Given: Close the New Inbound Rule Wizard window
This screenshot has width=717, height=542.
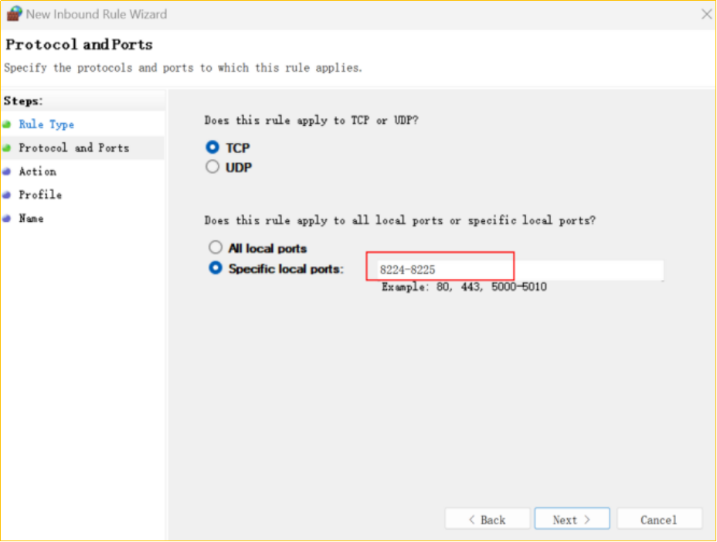Looking at the screenshot, I should coord(705,14).
